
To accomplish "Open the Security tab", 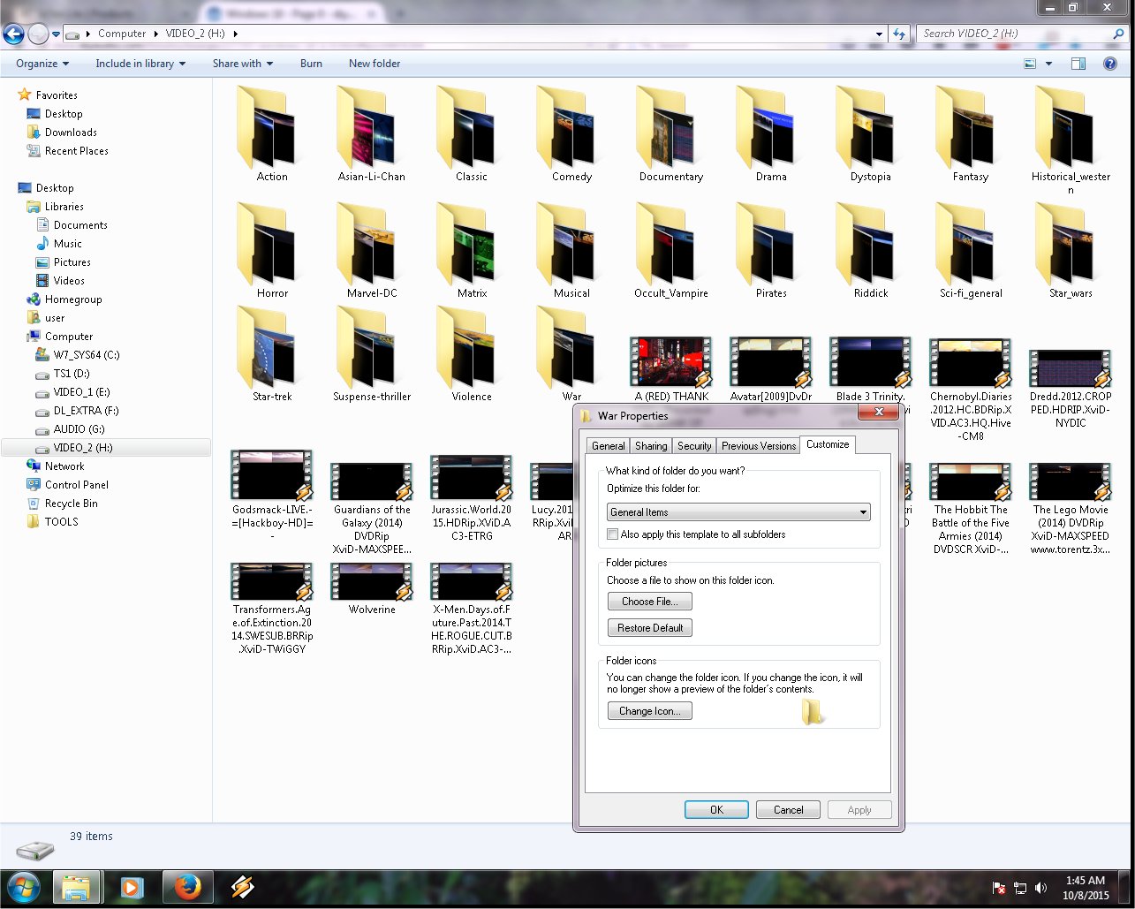I will [694, 446].
